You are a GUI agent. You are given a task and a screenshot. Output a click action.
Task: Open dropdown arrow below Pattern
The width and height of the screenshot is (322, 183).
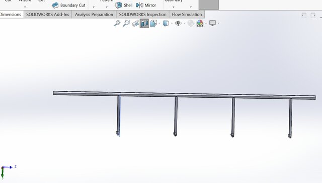click(x=107, y=7)
